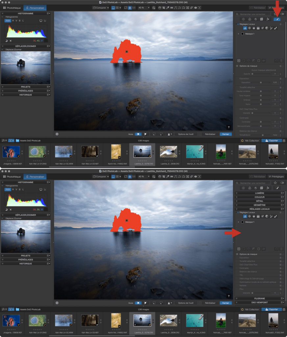
Task: Select the Light sun filter icon in lower window
Action: (243, 188)
